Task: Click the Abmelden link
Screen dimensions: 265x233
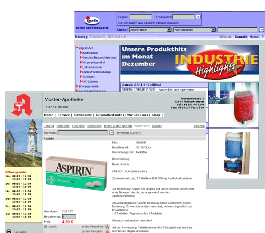Action: 94,126
